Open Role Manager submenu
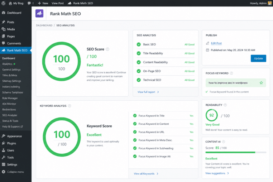Viewport: 273px width, 182px height. 10,98
